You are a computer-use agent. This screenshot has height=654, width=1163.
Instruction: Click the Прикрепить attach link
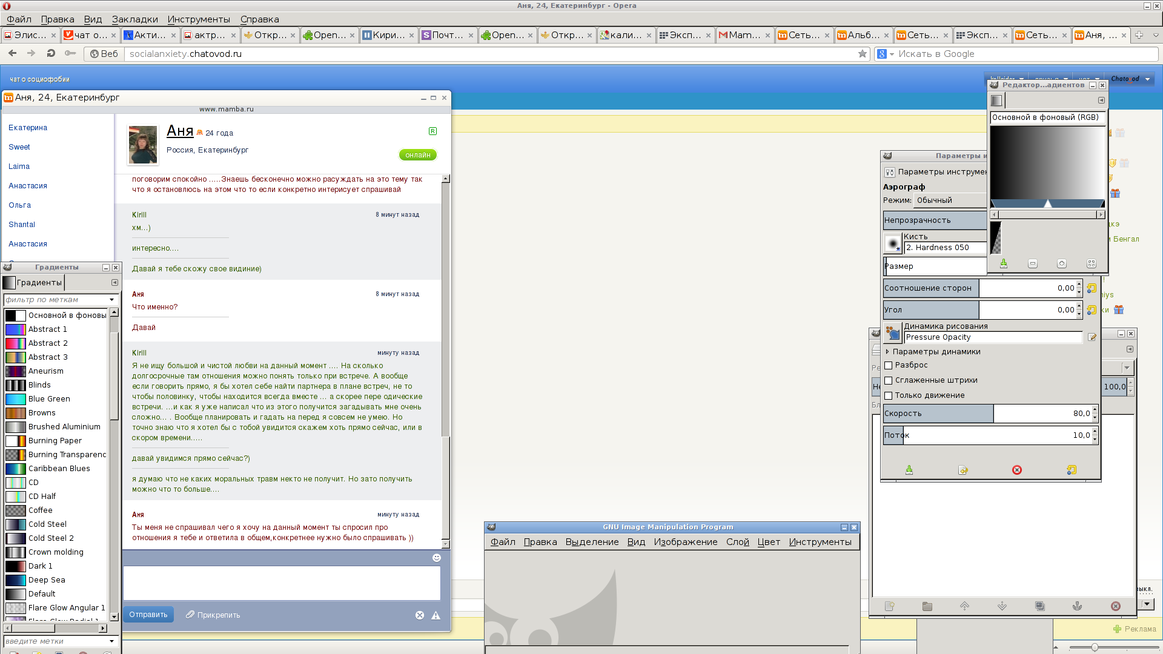(x=213, y=615)
